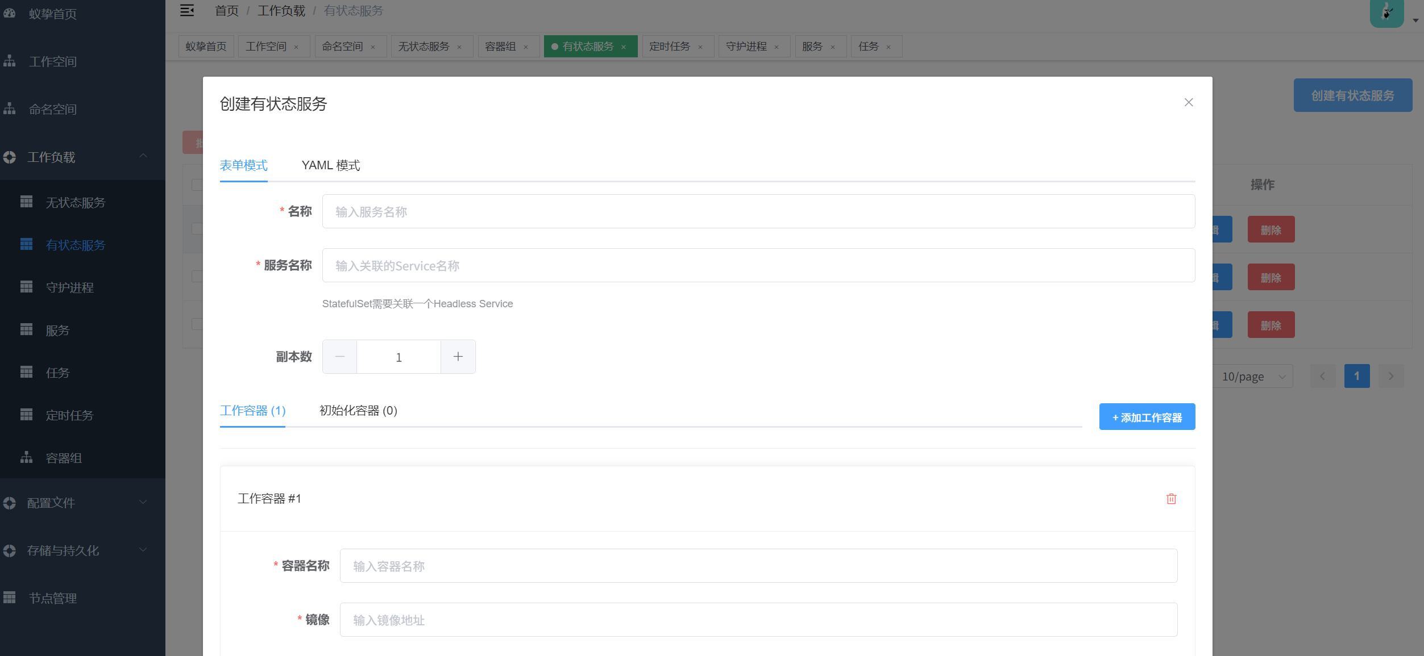Open the 守护进程 sidebar item
This screenshot has height=656, width=1424.
(x=69, y=287)
